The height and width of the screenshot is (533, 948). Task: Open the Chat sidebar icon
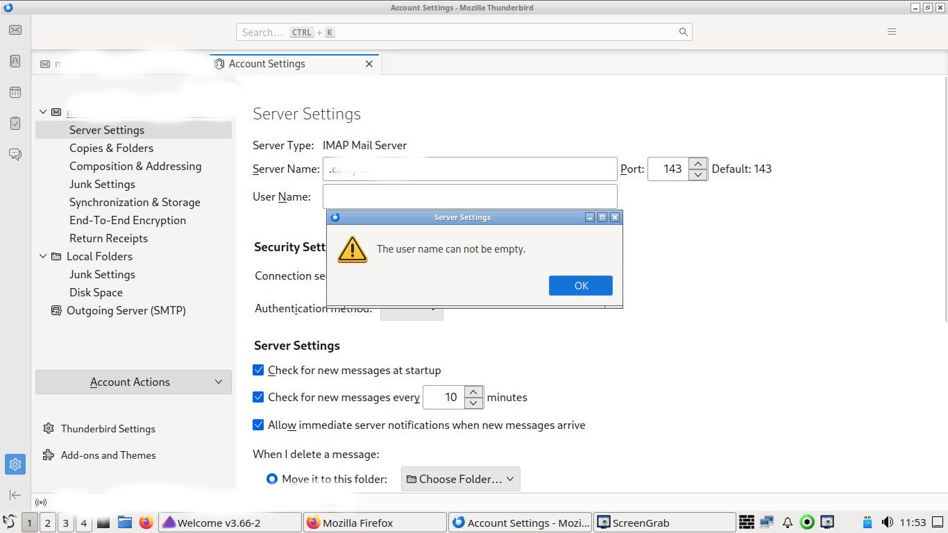pyautogui.click(x=15, y=154)
